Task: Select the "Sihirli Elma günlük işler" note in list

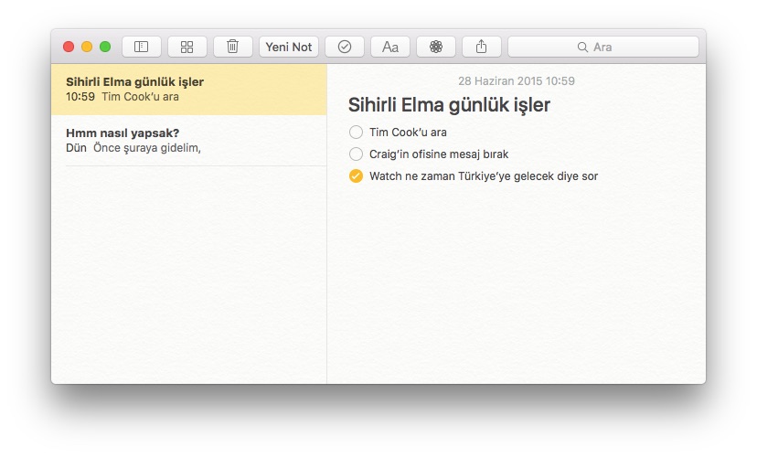Action: point(188,89)
